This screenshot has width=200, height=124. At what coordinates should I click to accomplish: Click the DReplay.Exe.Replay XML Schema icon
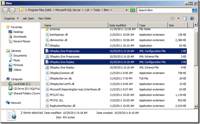point(47,67)
